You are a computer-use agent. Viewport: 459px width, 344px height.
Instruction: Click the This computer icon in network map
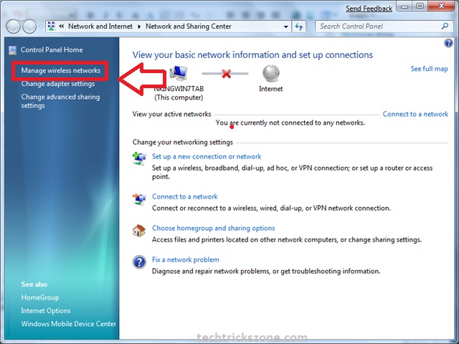click(178, 73)
